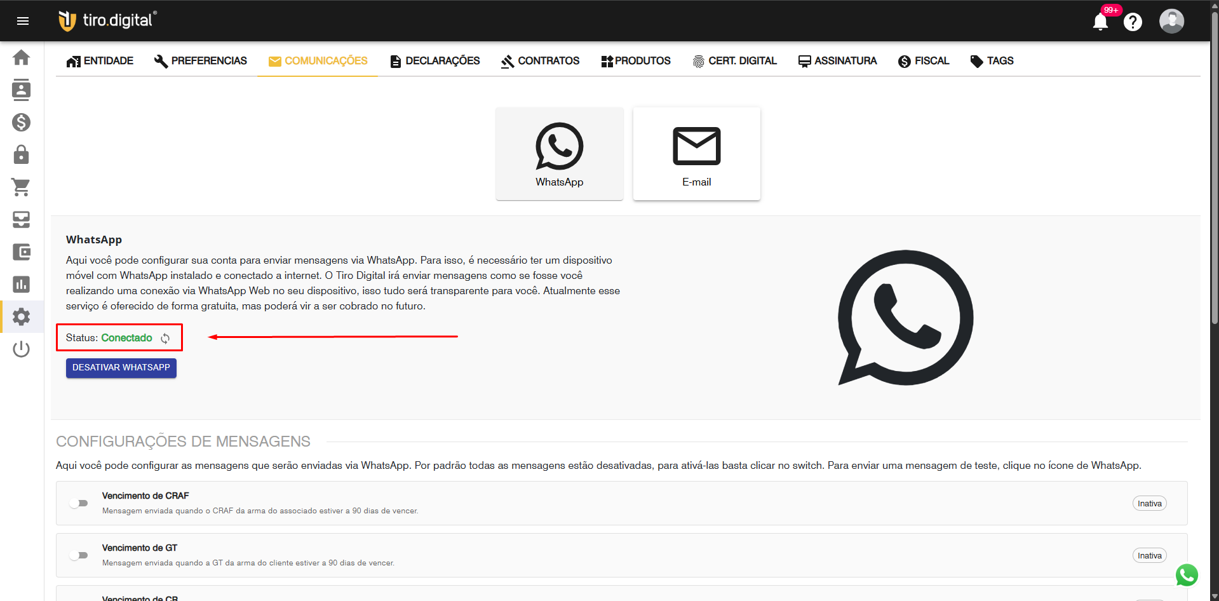Open the shopping cart sidebar icon
Viewport: 1219px width, 601px height.
pyautogui.click(x=22, y=187)
